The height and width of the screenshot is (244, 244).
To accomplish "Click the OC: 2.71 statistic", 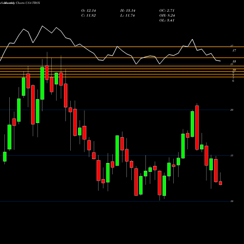I will [x=167, y=11].
